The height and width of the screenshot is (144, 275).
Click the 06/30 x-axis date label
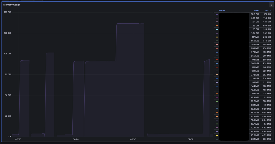click(x=133, y=139)
